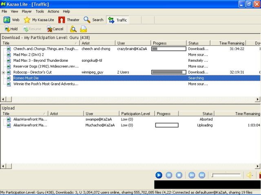Click file icon of Romeo Must Die

coord(9,78)
